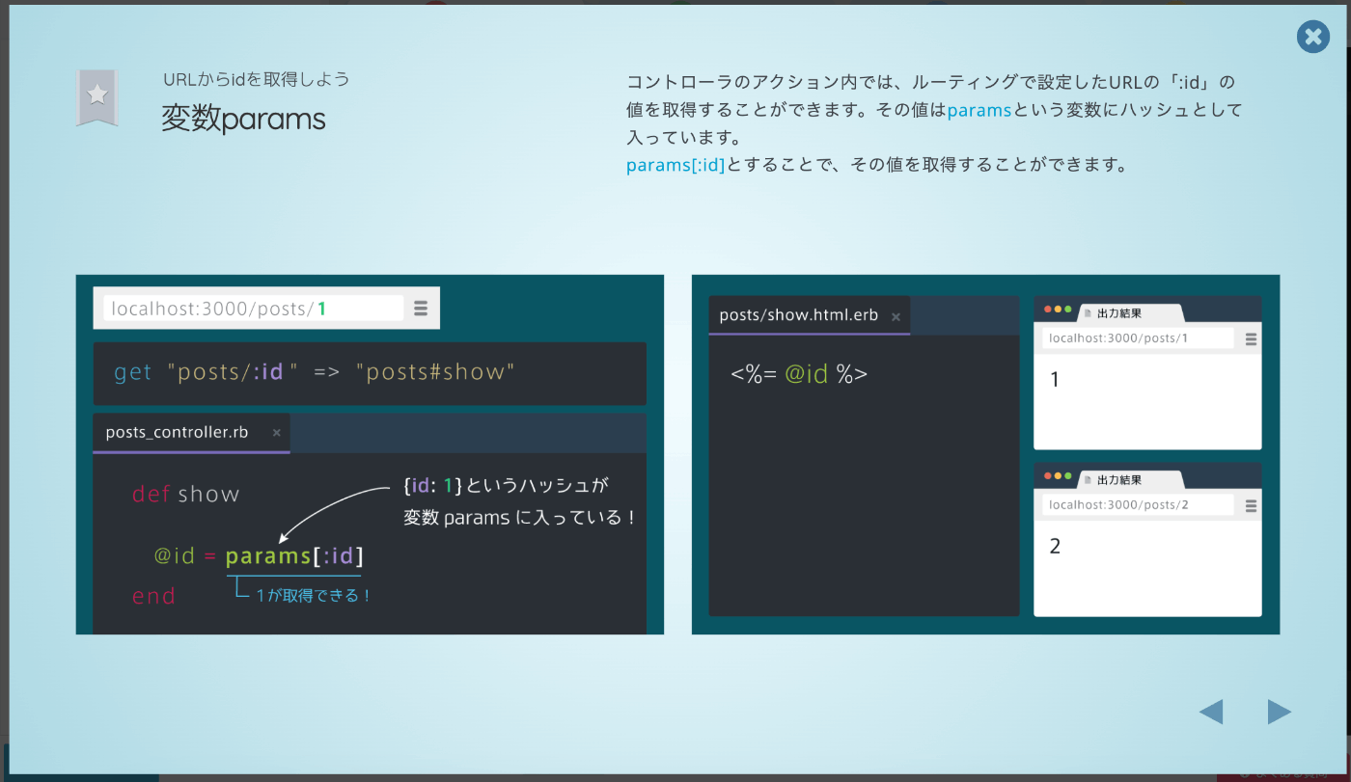The image size is (1351, 782).
Task: Click the get "posts/:id" route code line
Action: click(315, 372)
